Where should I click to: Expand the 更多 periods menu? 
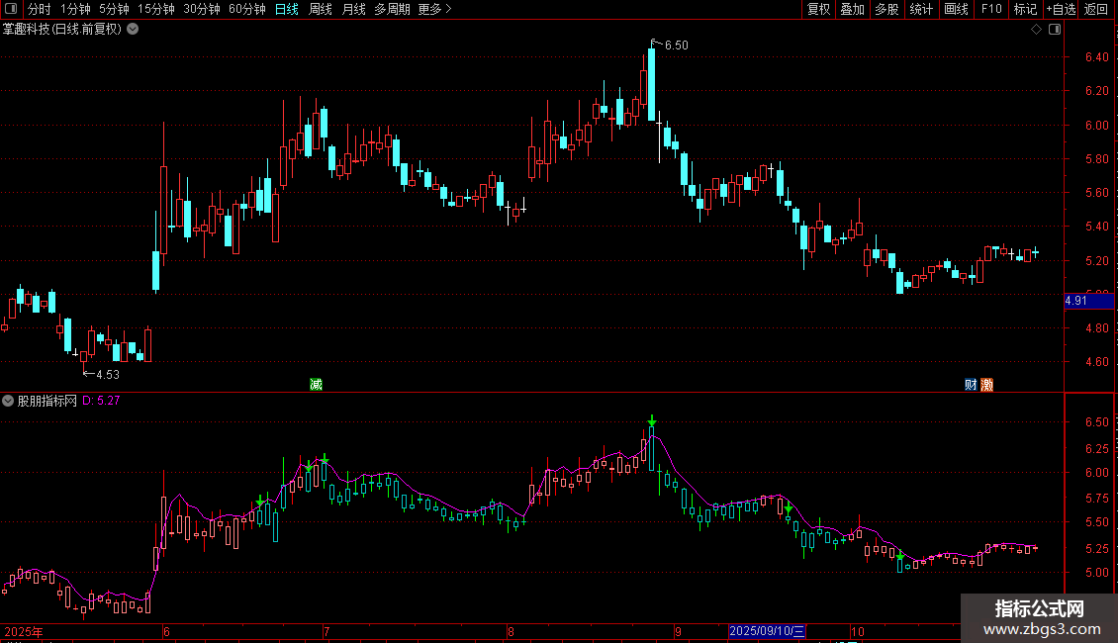click(x=434, y=9)
